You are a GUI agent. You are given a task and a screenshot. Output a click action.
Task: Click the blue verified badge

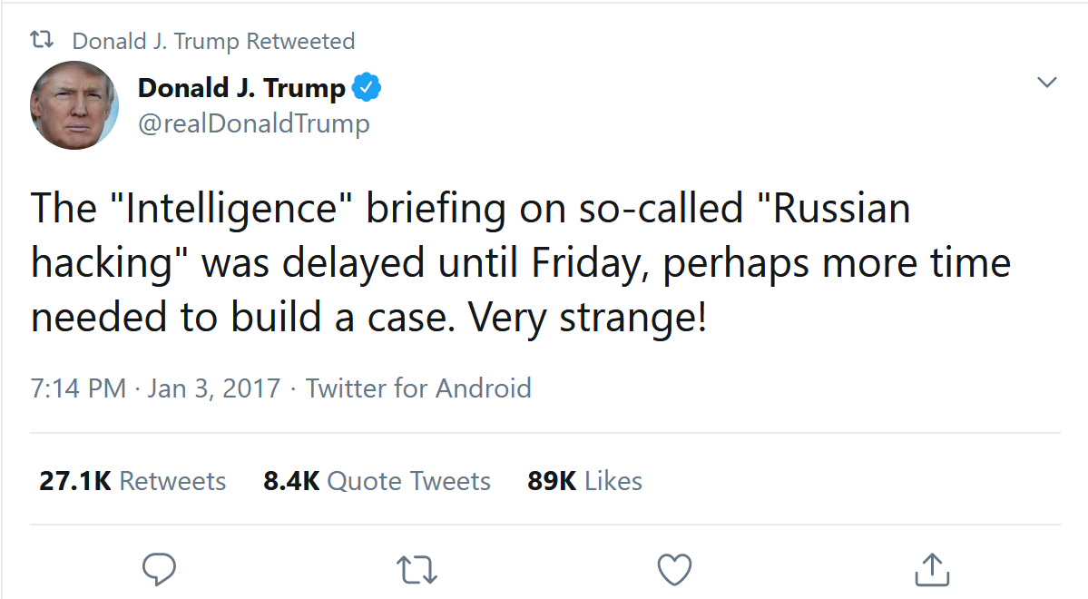(367, 88)
